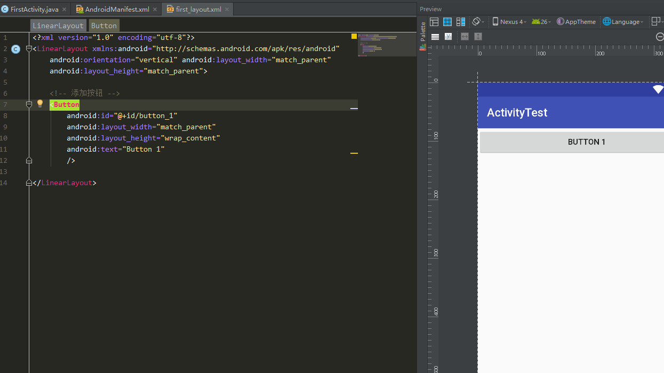The width and height of the screenshot is (664, 373).
Task: Jump to the warning stripe near line 11
Action: click(x=354, y=153)
